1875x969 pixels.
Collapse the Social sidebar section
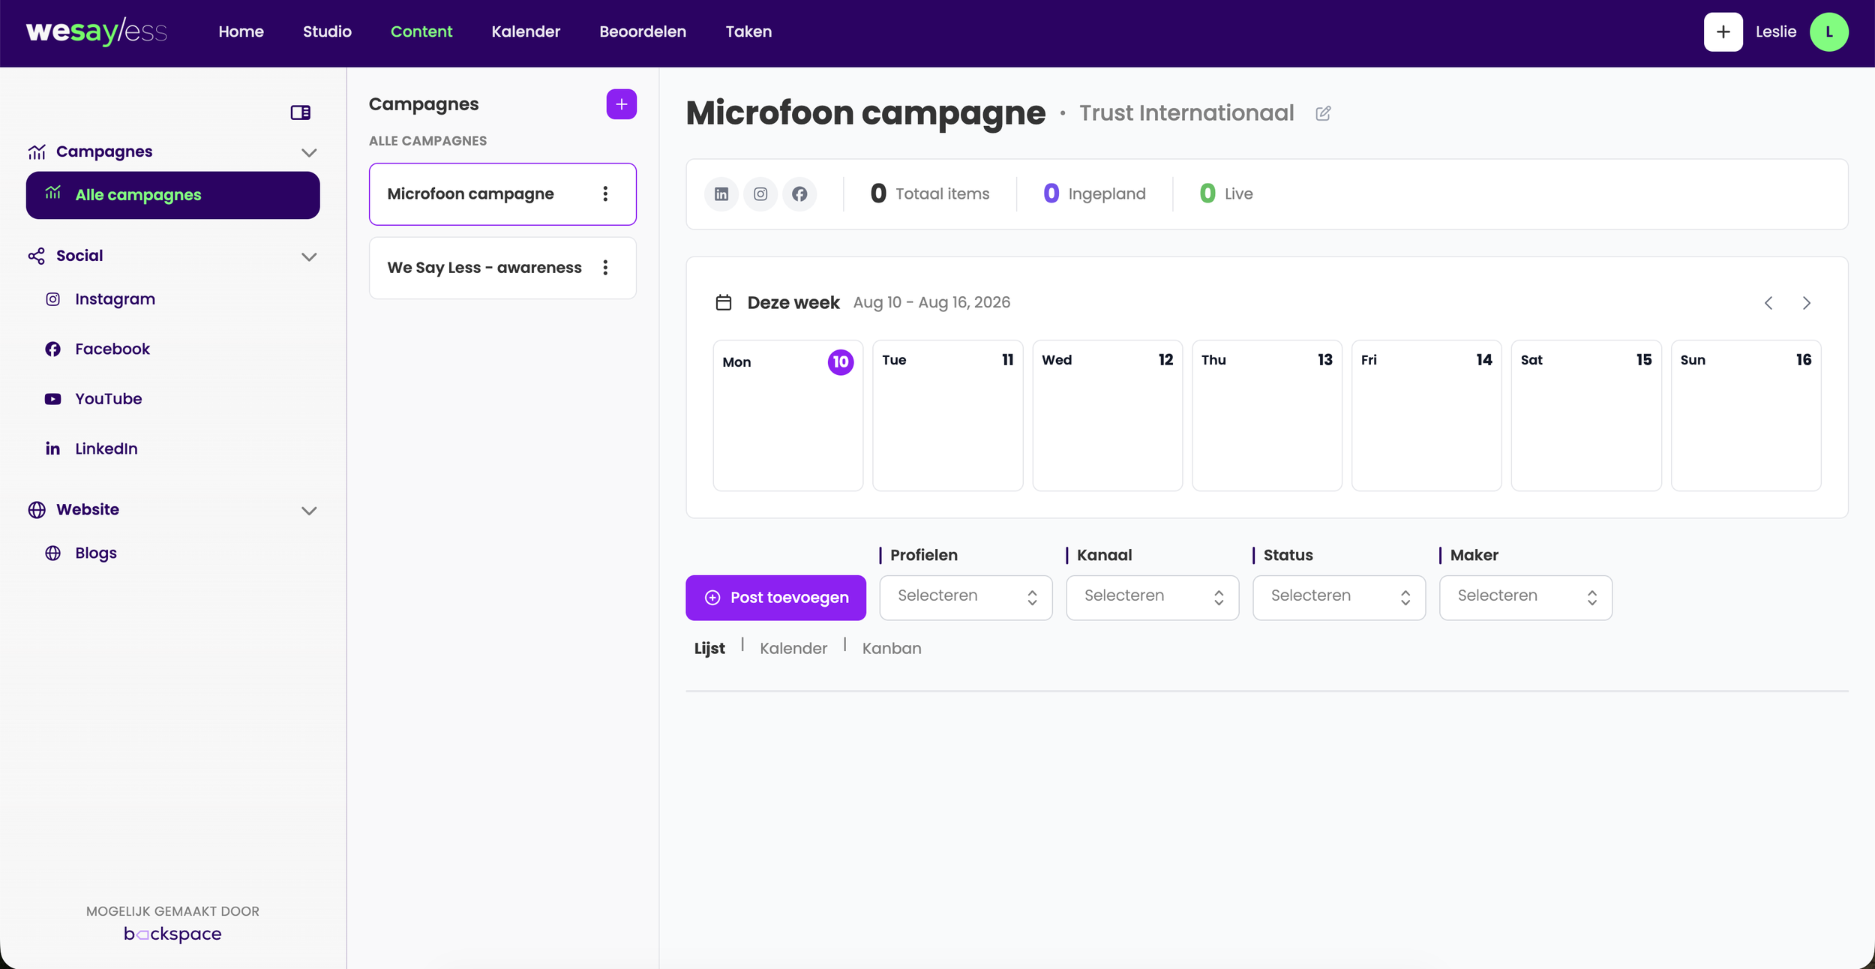tap(308, 256)
